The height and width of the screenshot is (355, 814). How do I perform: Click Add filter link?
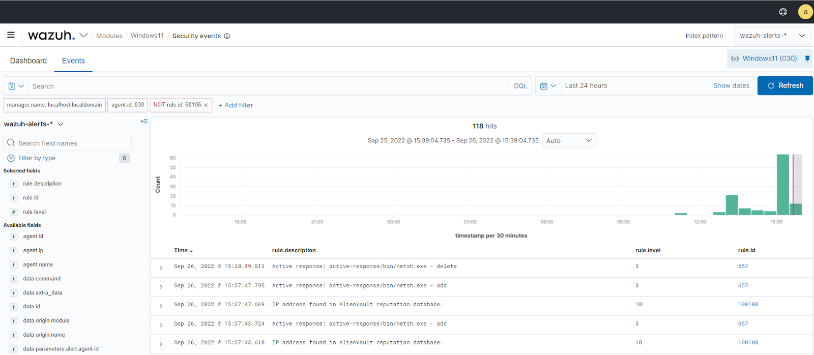pyautogui.click(x=236, y=105)
